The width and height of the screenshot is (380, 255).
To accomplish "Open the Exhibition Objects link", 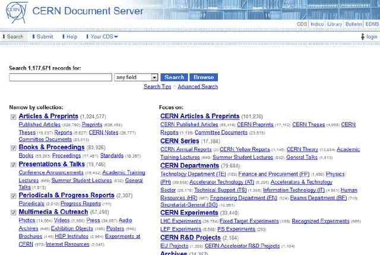I will [72, 228].
